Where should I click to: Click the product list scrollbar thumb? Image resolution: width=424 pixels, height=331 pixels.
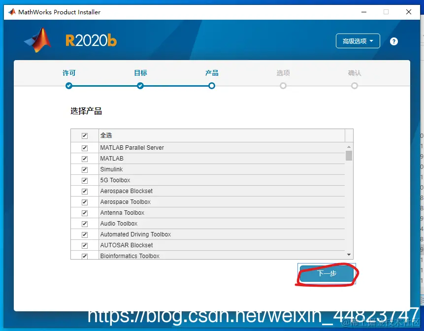click(349, 156)
